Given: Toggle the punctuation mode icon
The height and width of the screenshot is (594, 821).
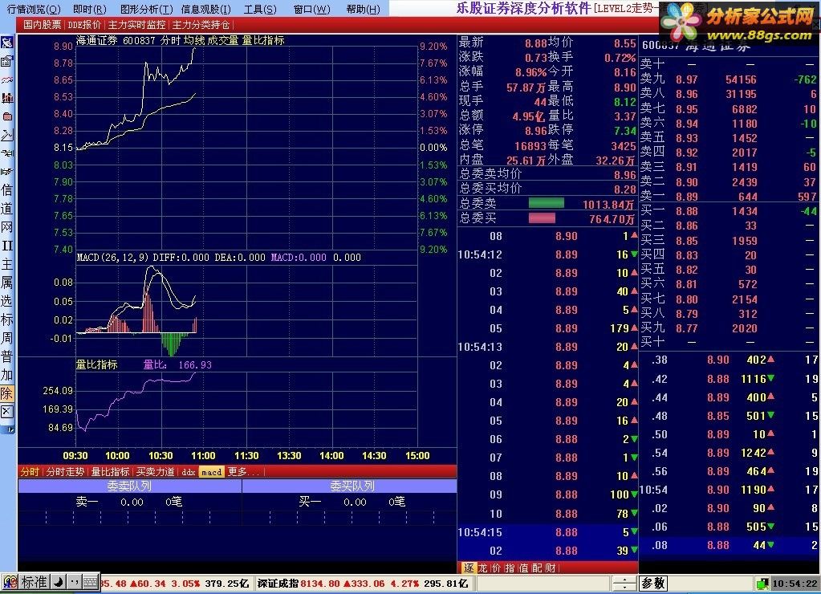Looking at the screenshot, I should point(74,581).
